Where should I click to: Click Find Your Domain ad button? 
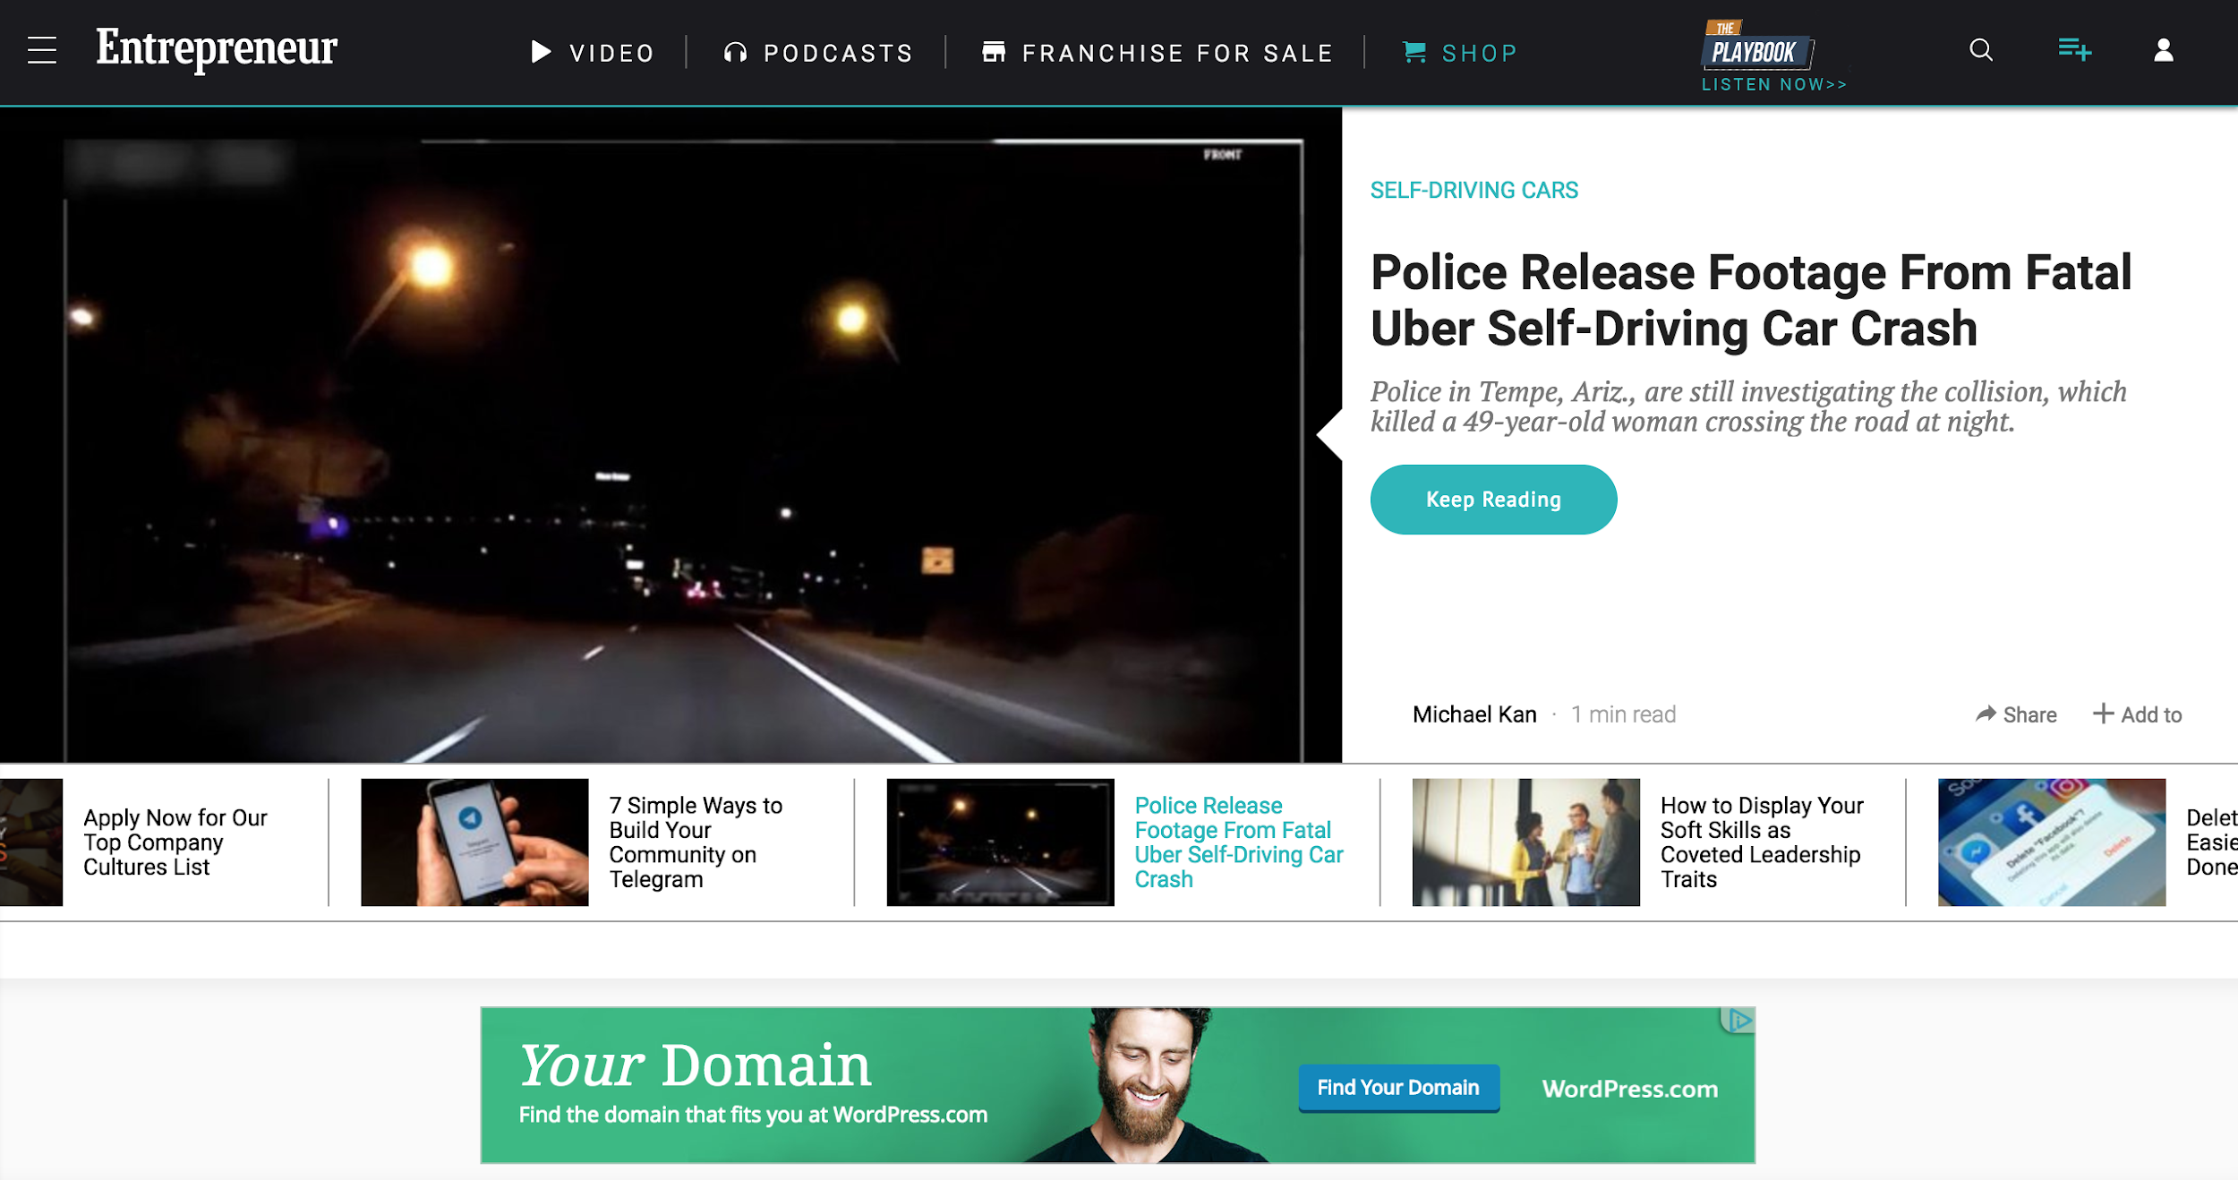(1397, 1088)
